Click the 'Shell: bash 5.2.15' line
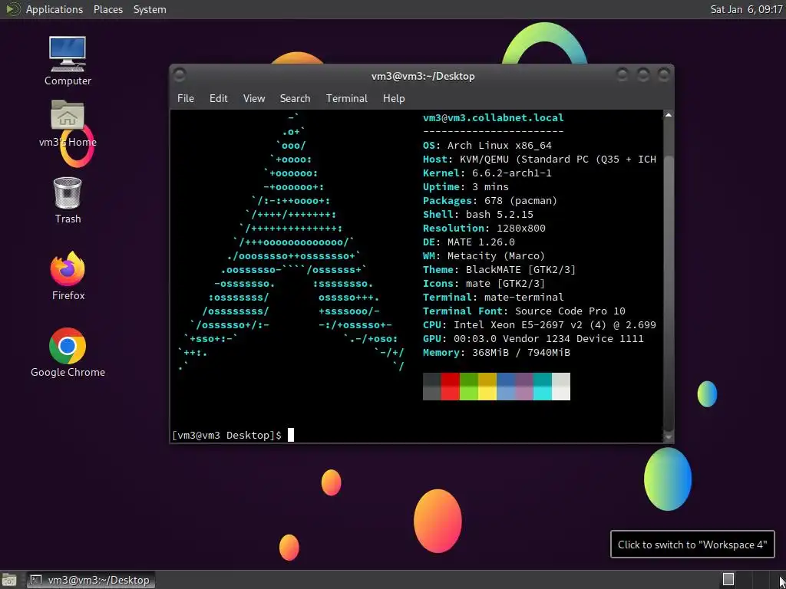Viewport: 786px width, 589px height. coord(477,215)
